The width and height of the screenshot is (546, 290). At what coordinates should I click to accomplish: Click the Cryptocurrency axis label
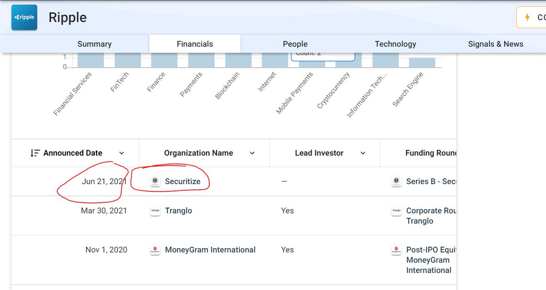pyautogui.click(x=334, y=90)
